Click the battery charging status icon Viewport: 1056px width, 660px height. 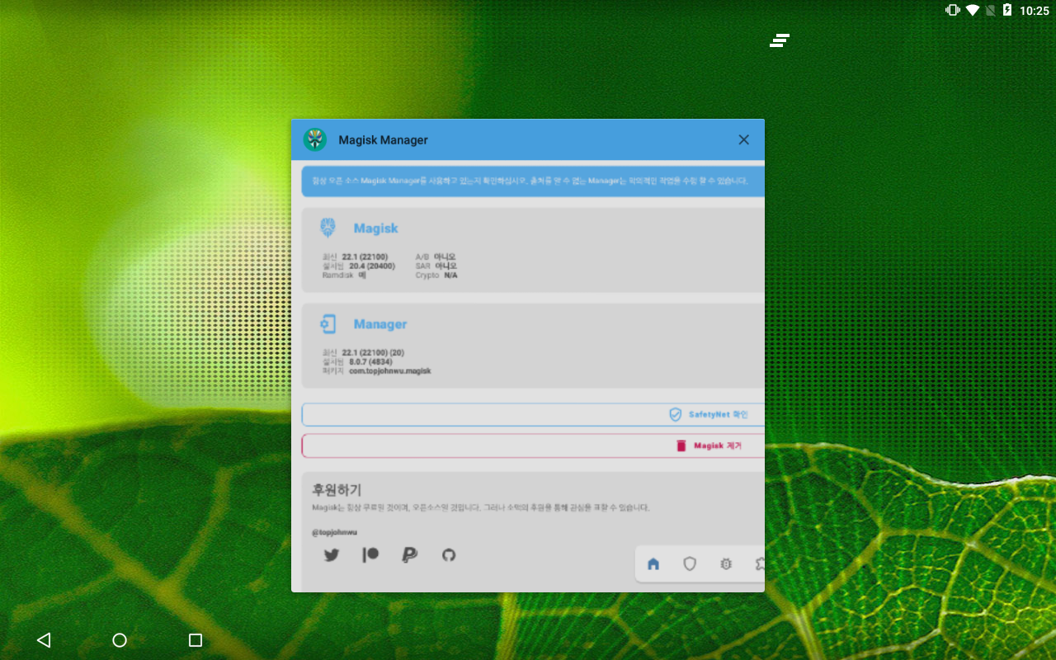(1007, 11)
